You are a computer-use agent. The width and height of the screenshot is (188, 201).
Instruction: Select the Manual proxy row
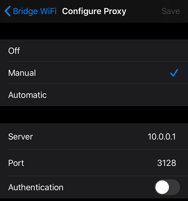pyautogui.click(x=94, y=73)
